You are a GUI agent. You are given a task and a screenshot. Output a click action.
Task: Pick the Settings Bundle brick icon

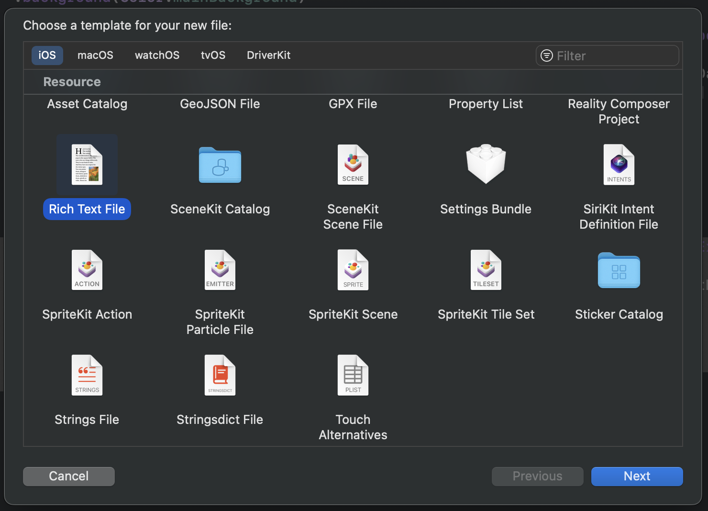(486, 164)
